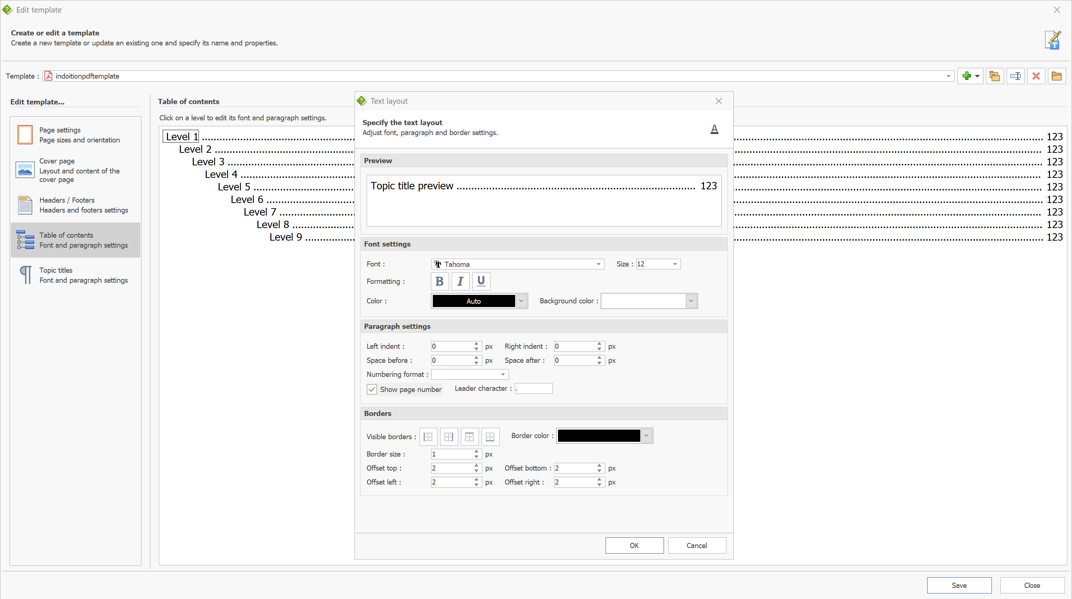Toggle the left border visibility button
This screenshot has height=599, width=1072.
pyautogui.click(x=428, y=437)
